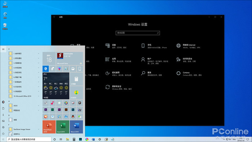Image resolution: width=252 pixels, height=142 pixels.
Task: Select the 9. 其他程序 folder row
Action: 24,91
